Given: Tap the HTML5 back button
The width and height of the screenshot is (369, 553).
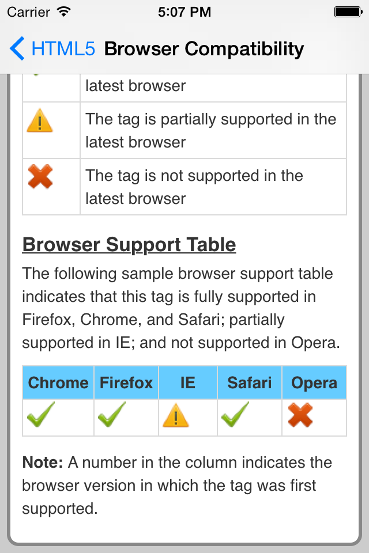Looking at the screenshot, I should tap(52, 48).
